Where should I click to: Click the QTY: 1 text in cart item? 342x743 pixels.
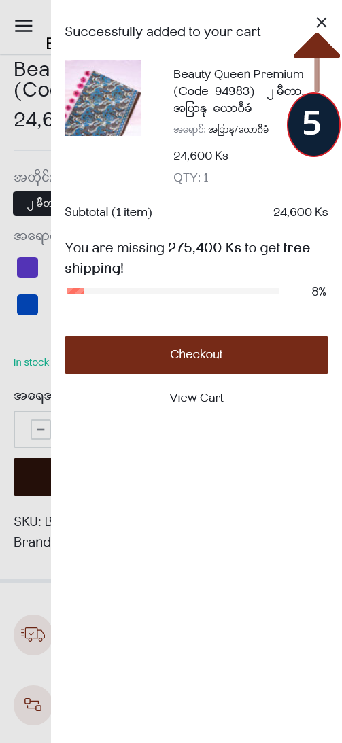pyautogui.click(x=191, y=177)
